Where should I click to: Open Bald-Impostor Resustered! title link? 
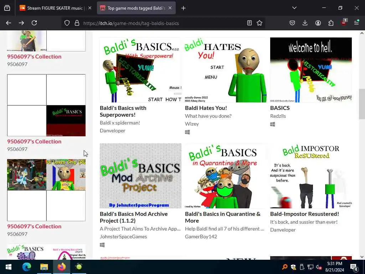point(304,214)
